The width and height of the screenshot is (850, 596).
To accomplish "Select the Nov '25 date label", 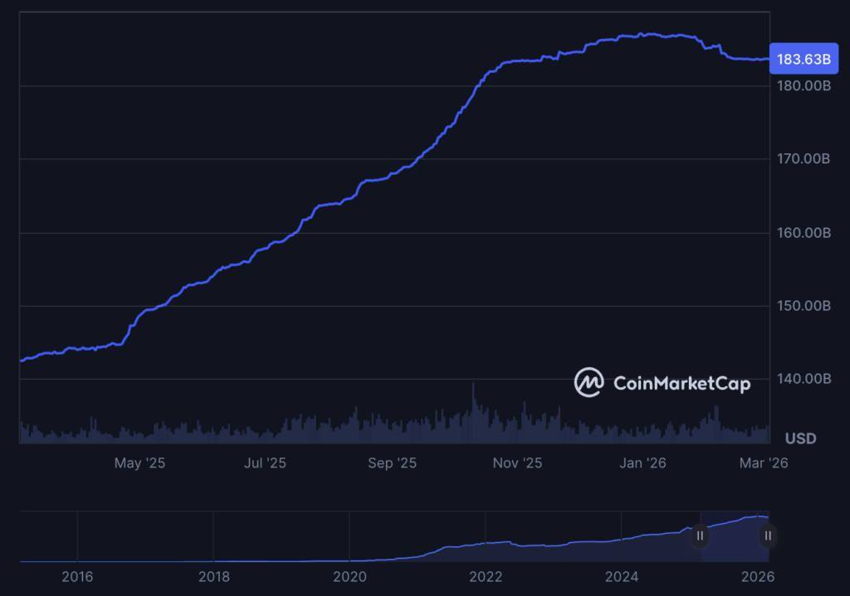I will [517, 463].
